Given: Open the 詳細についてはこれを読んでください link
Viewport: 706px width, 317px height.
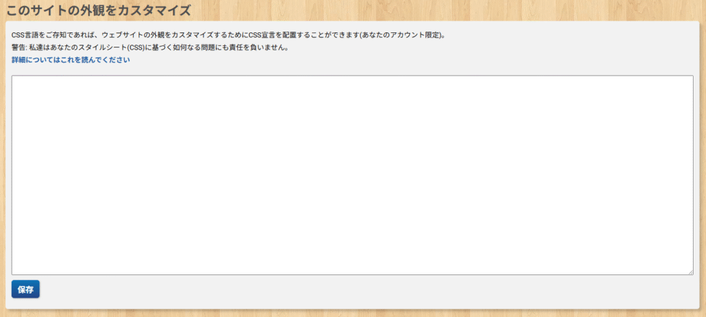Looking at the screenshot, I should tap(70, 61).
